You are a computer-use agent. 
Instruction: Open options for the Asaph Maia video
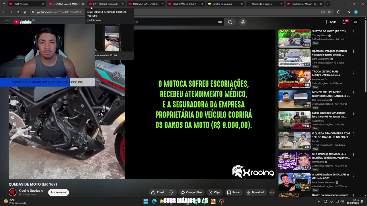[354, 114]
